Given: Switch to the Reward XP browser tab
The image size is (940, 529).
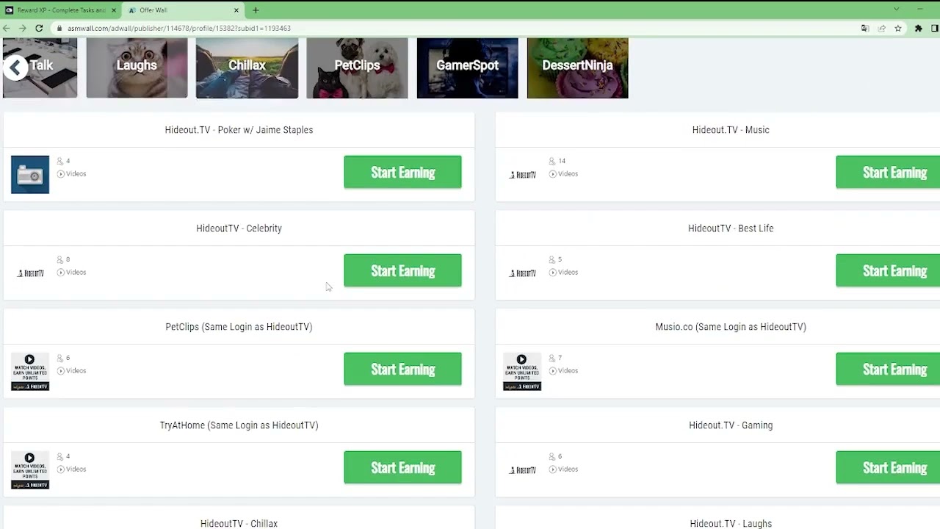Looking at the screenshot, I should (x=60, y=10).
